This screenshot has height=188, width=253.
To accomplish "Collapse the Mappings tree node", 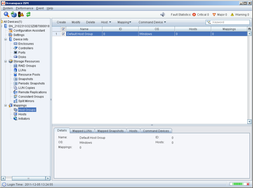I will (5, 105).
